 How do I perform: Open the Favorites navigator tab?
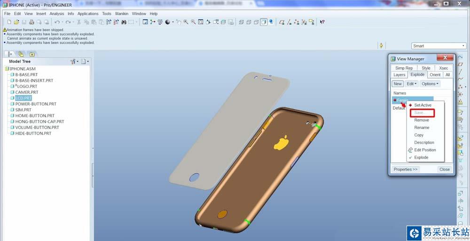[x=32, y=54]
